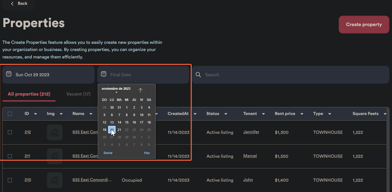Image resolution: width=392 pixels, height=192 pixels.
Task: Switch to the Vacant (17) tab
Action: (78, 94)
